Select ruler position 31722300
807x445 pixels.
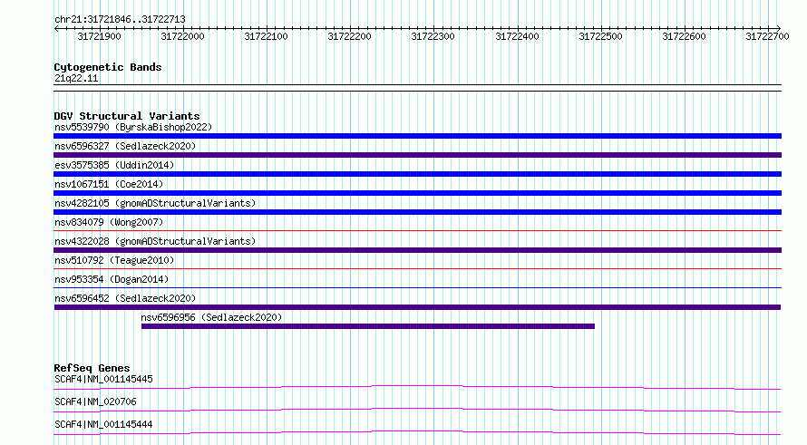pos(433,36)
